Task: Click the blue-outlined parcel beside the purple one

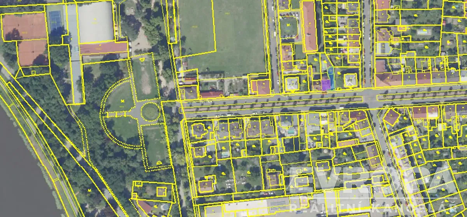Action: coord(332,78)
